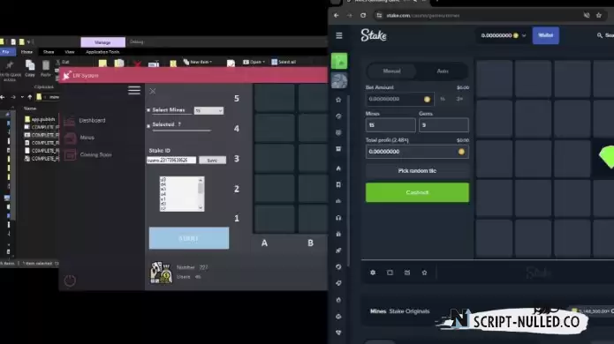Expand the balance currency dropdown
Viewport: 614px width, 344px height.
point(524,35)
